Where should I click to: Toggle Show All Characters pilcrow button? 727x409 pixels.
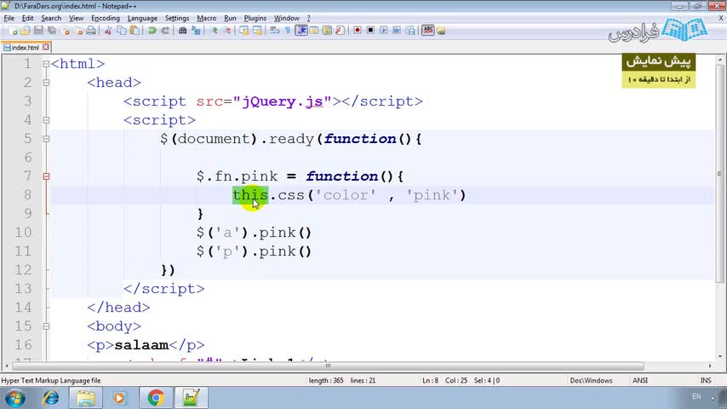click(288, 31)
